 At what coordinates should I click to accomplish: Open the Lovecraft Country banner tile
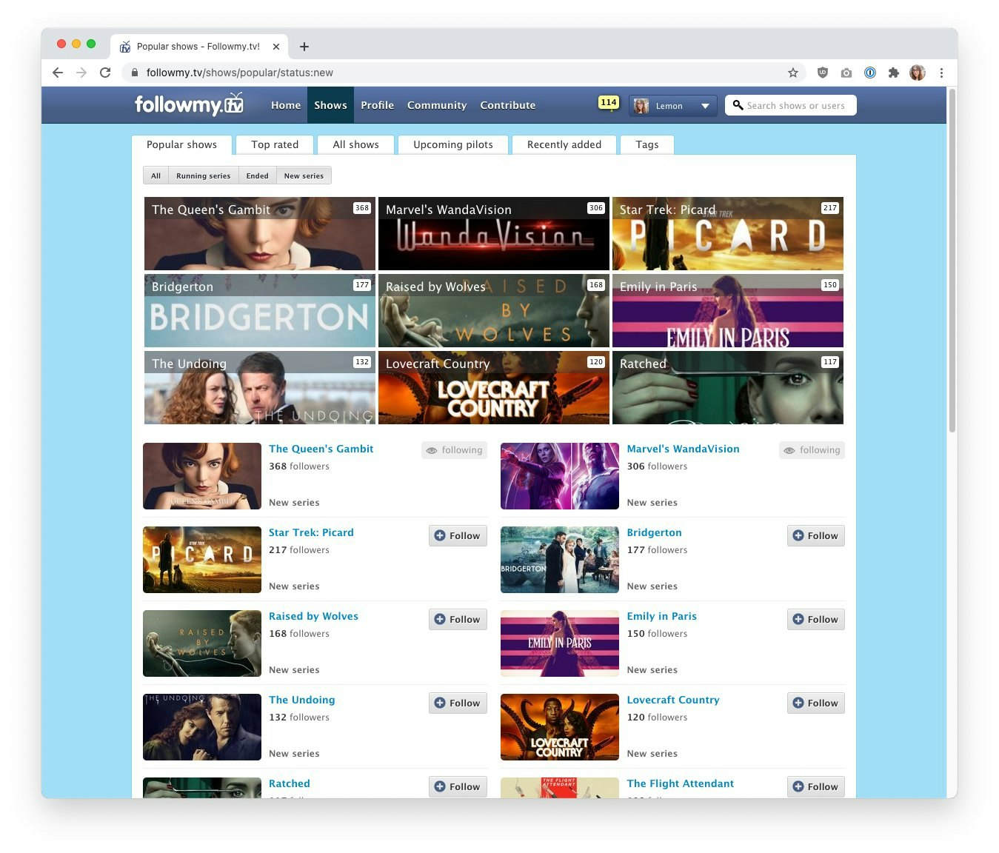[494, 387]
